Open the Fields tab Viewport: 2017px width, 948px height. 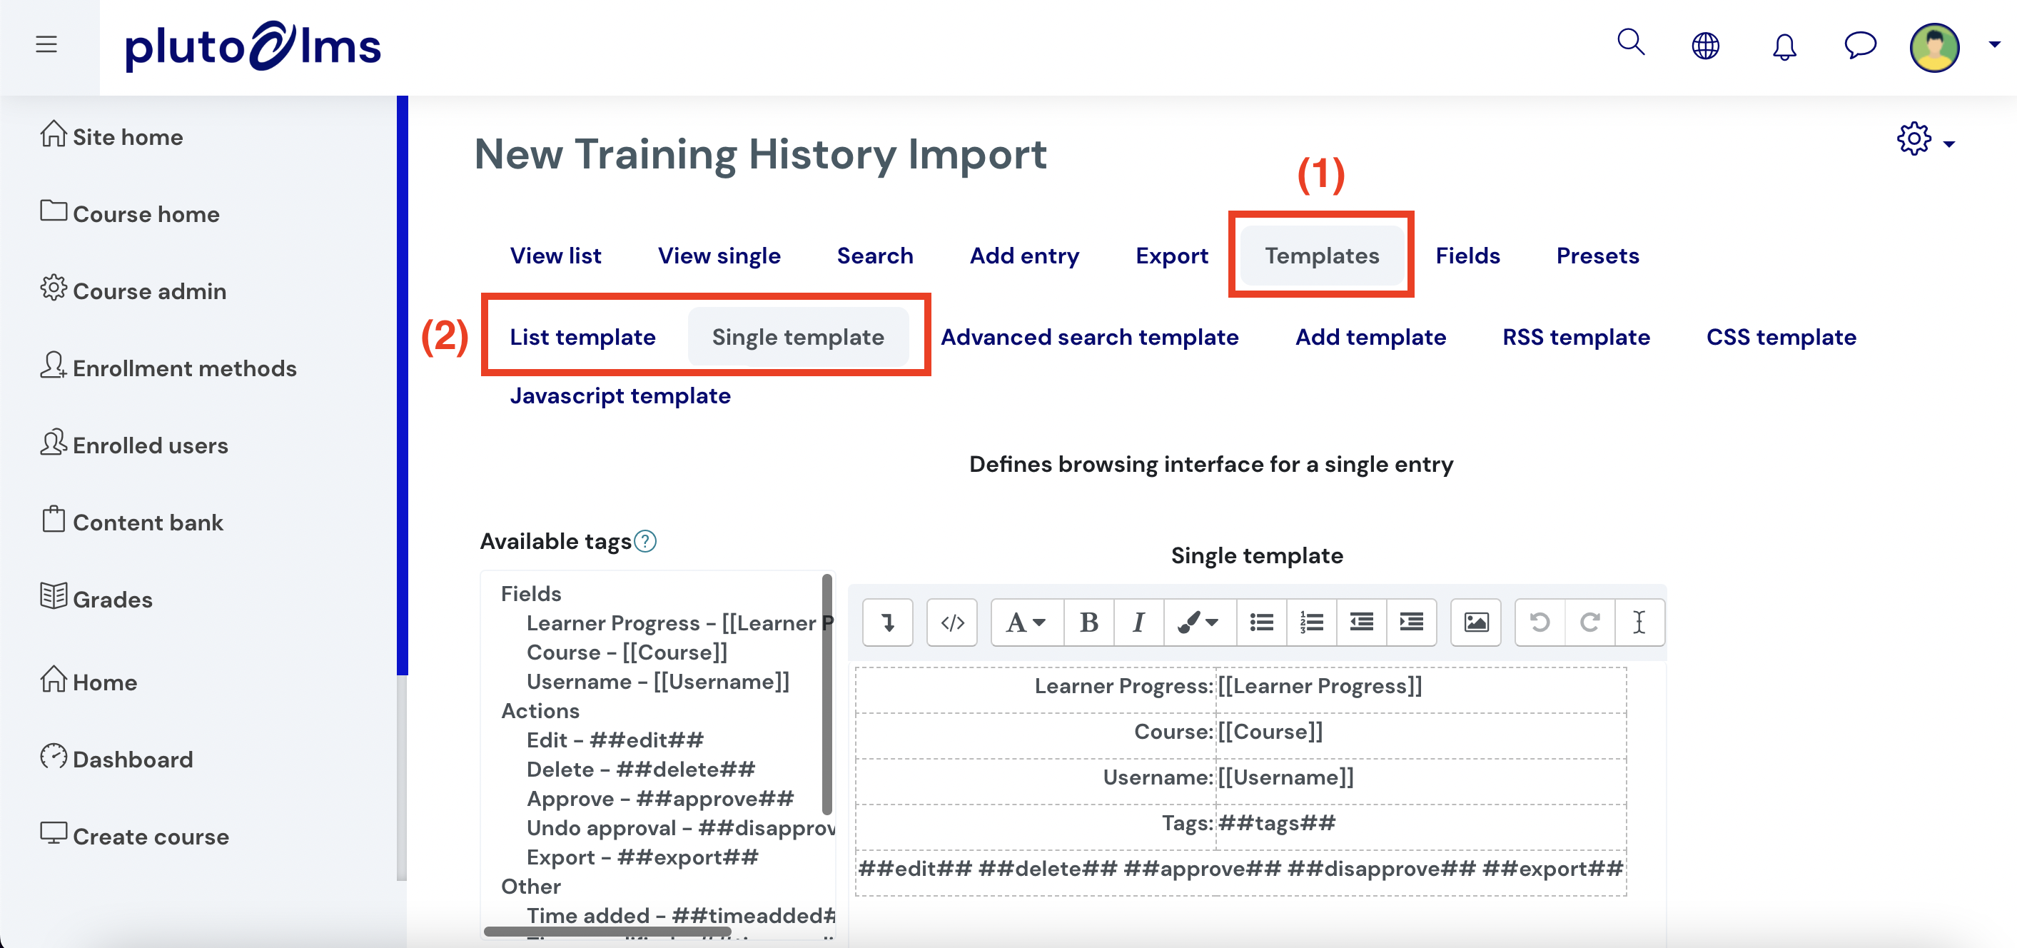pos(1467,256)
